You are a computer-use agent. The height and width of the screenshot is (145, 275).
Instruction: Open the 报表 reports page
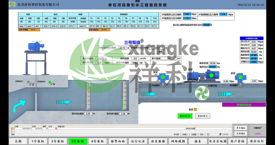198,141
